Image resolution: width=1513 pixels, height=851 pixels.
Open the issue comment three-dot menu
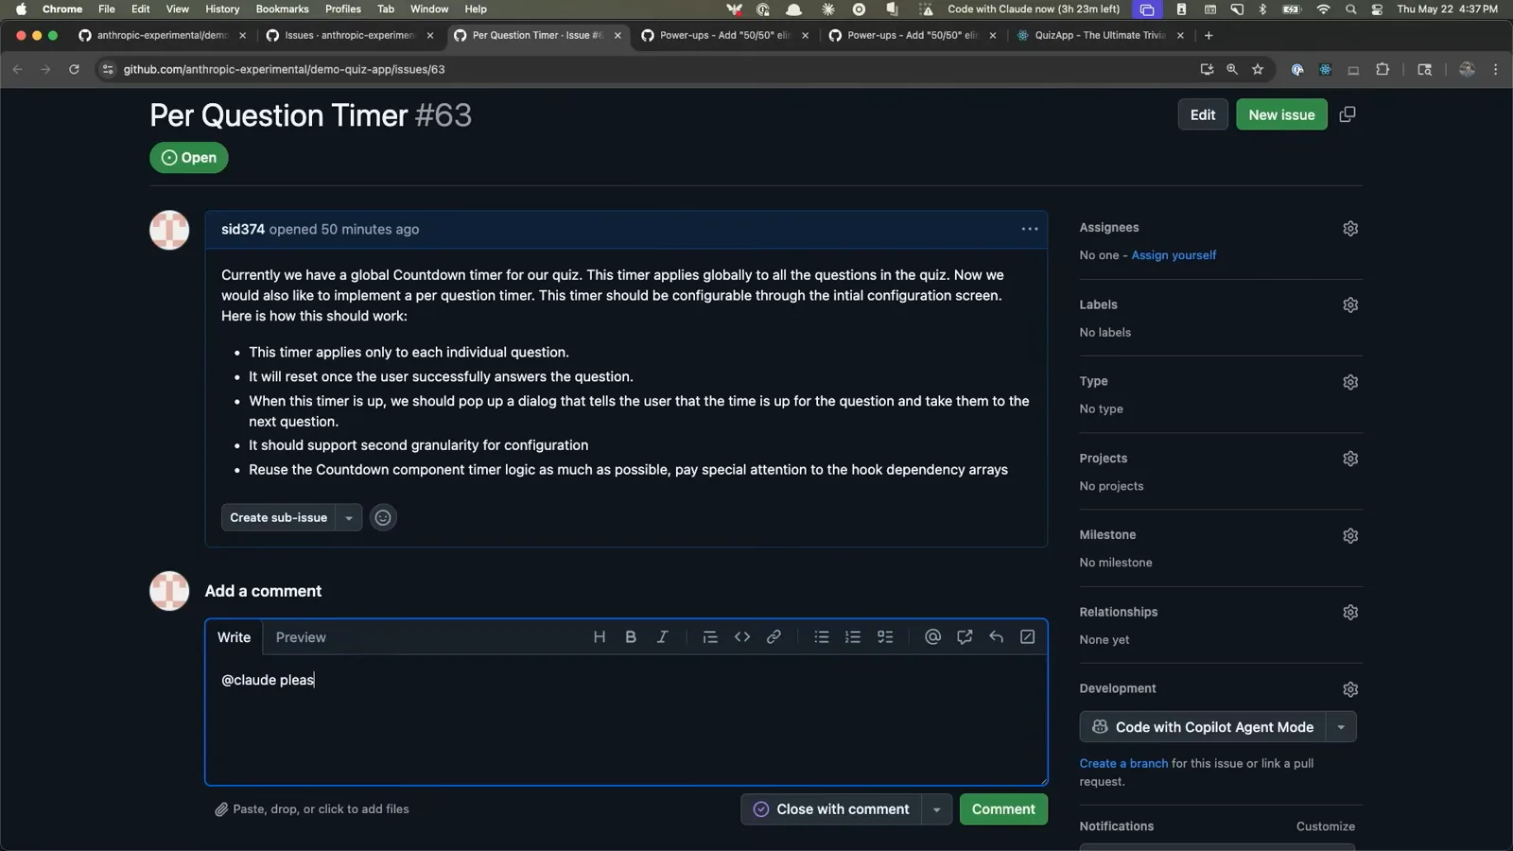1030,229
